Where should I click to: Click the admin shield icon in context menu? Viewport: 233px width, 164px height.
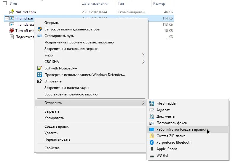39,29
